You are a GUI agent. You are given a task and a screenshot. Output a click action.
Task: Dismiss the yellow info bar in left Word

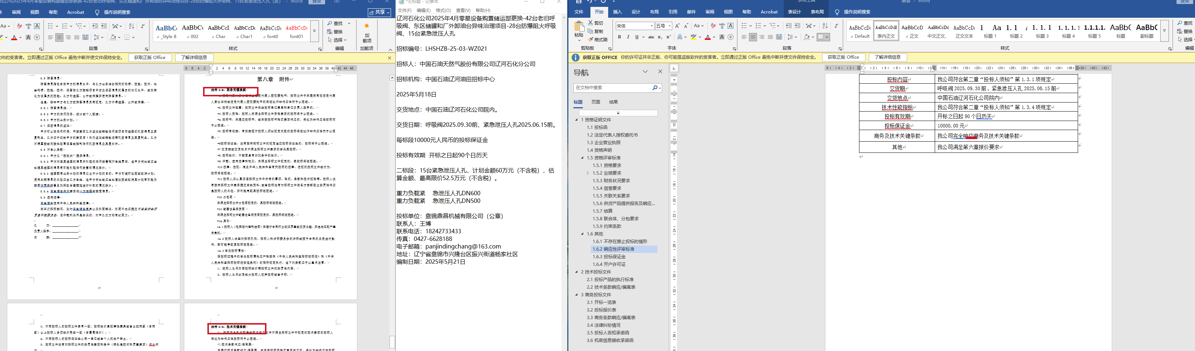coord(389,58)
